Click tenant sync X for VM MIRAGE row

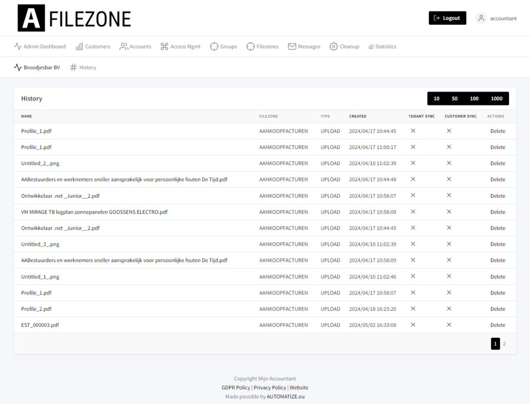pos(413,212)
